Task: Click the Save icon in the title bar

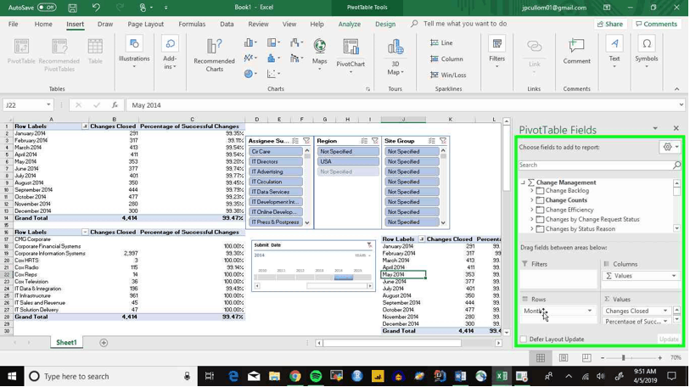Action: 73,8
